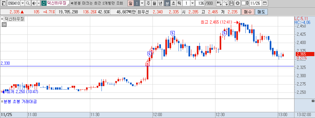The width and height of the screenshot is (315, 118).
Task: Expand the dropdown arrow after daily period value
Action: point(142,3)
